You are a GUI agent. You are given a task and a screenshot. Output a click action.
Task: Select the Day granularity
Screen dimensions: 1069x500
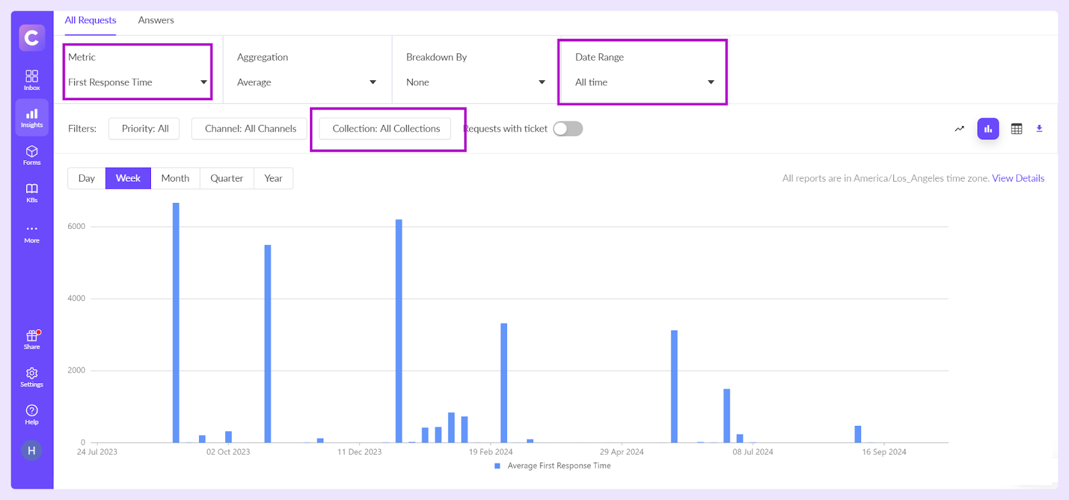87,178
